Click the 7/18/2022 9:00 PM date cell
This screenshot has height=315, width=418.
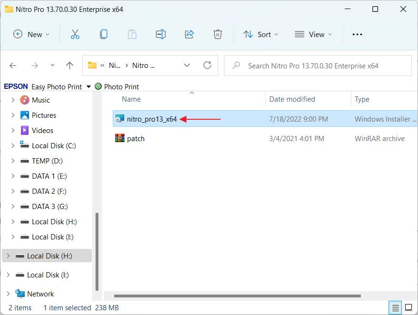299,119
